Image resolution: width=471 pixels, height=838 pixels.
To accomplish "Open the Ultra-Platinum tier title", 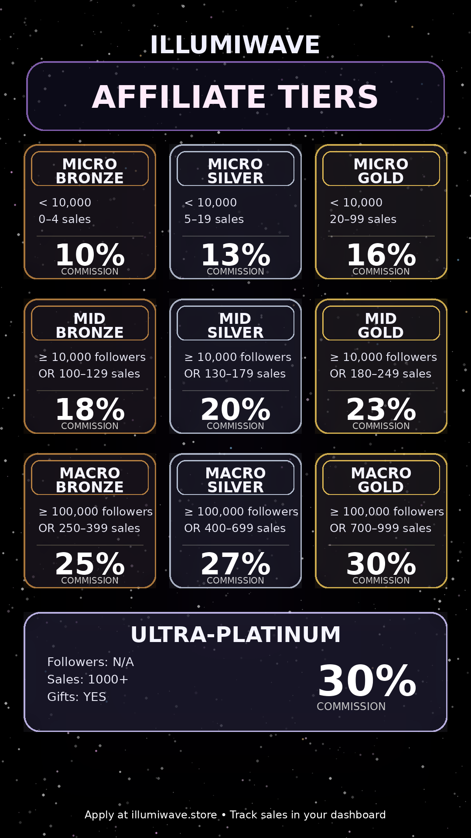I will pyautogui.click(x=235, y=635).
